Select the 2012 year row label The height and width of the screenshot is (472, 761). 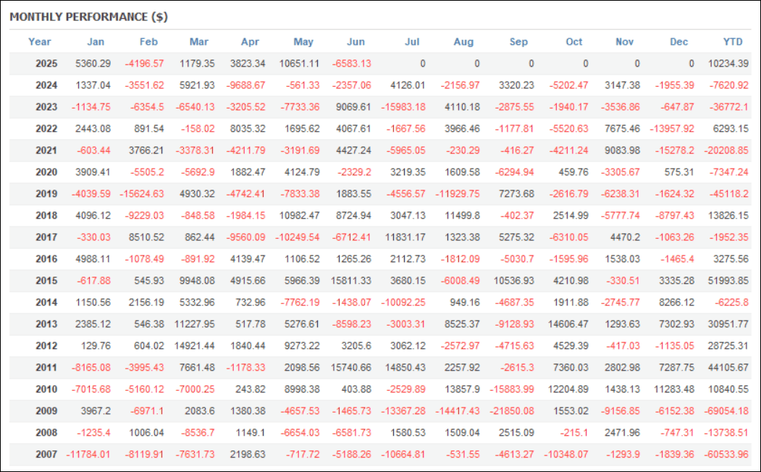(x=46, y=346)
